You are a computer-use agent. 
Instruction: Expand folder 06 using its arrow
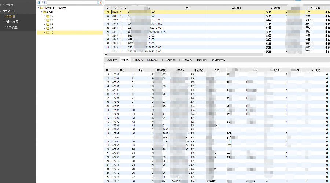44,16
